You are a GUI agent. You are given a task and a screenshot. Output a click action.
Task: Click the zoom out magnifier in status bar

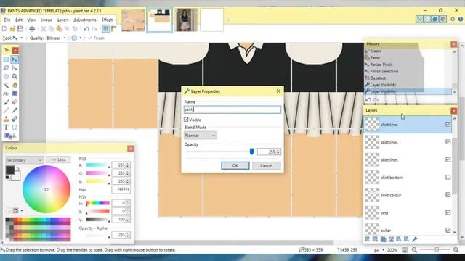(414, 250)
